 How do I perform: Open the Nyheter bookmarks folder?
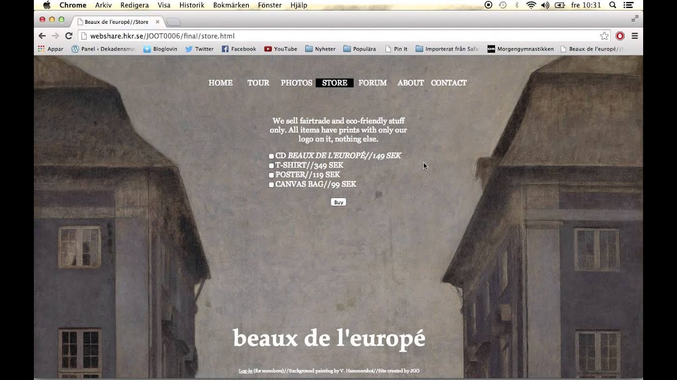pos(321,49)
